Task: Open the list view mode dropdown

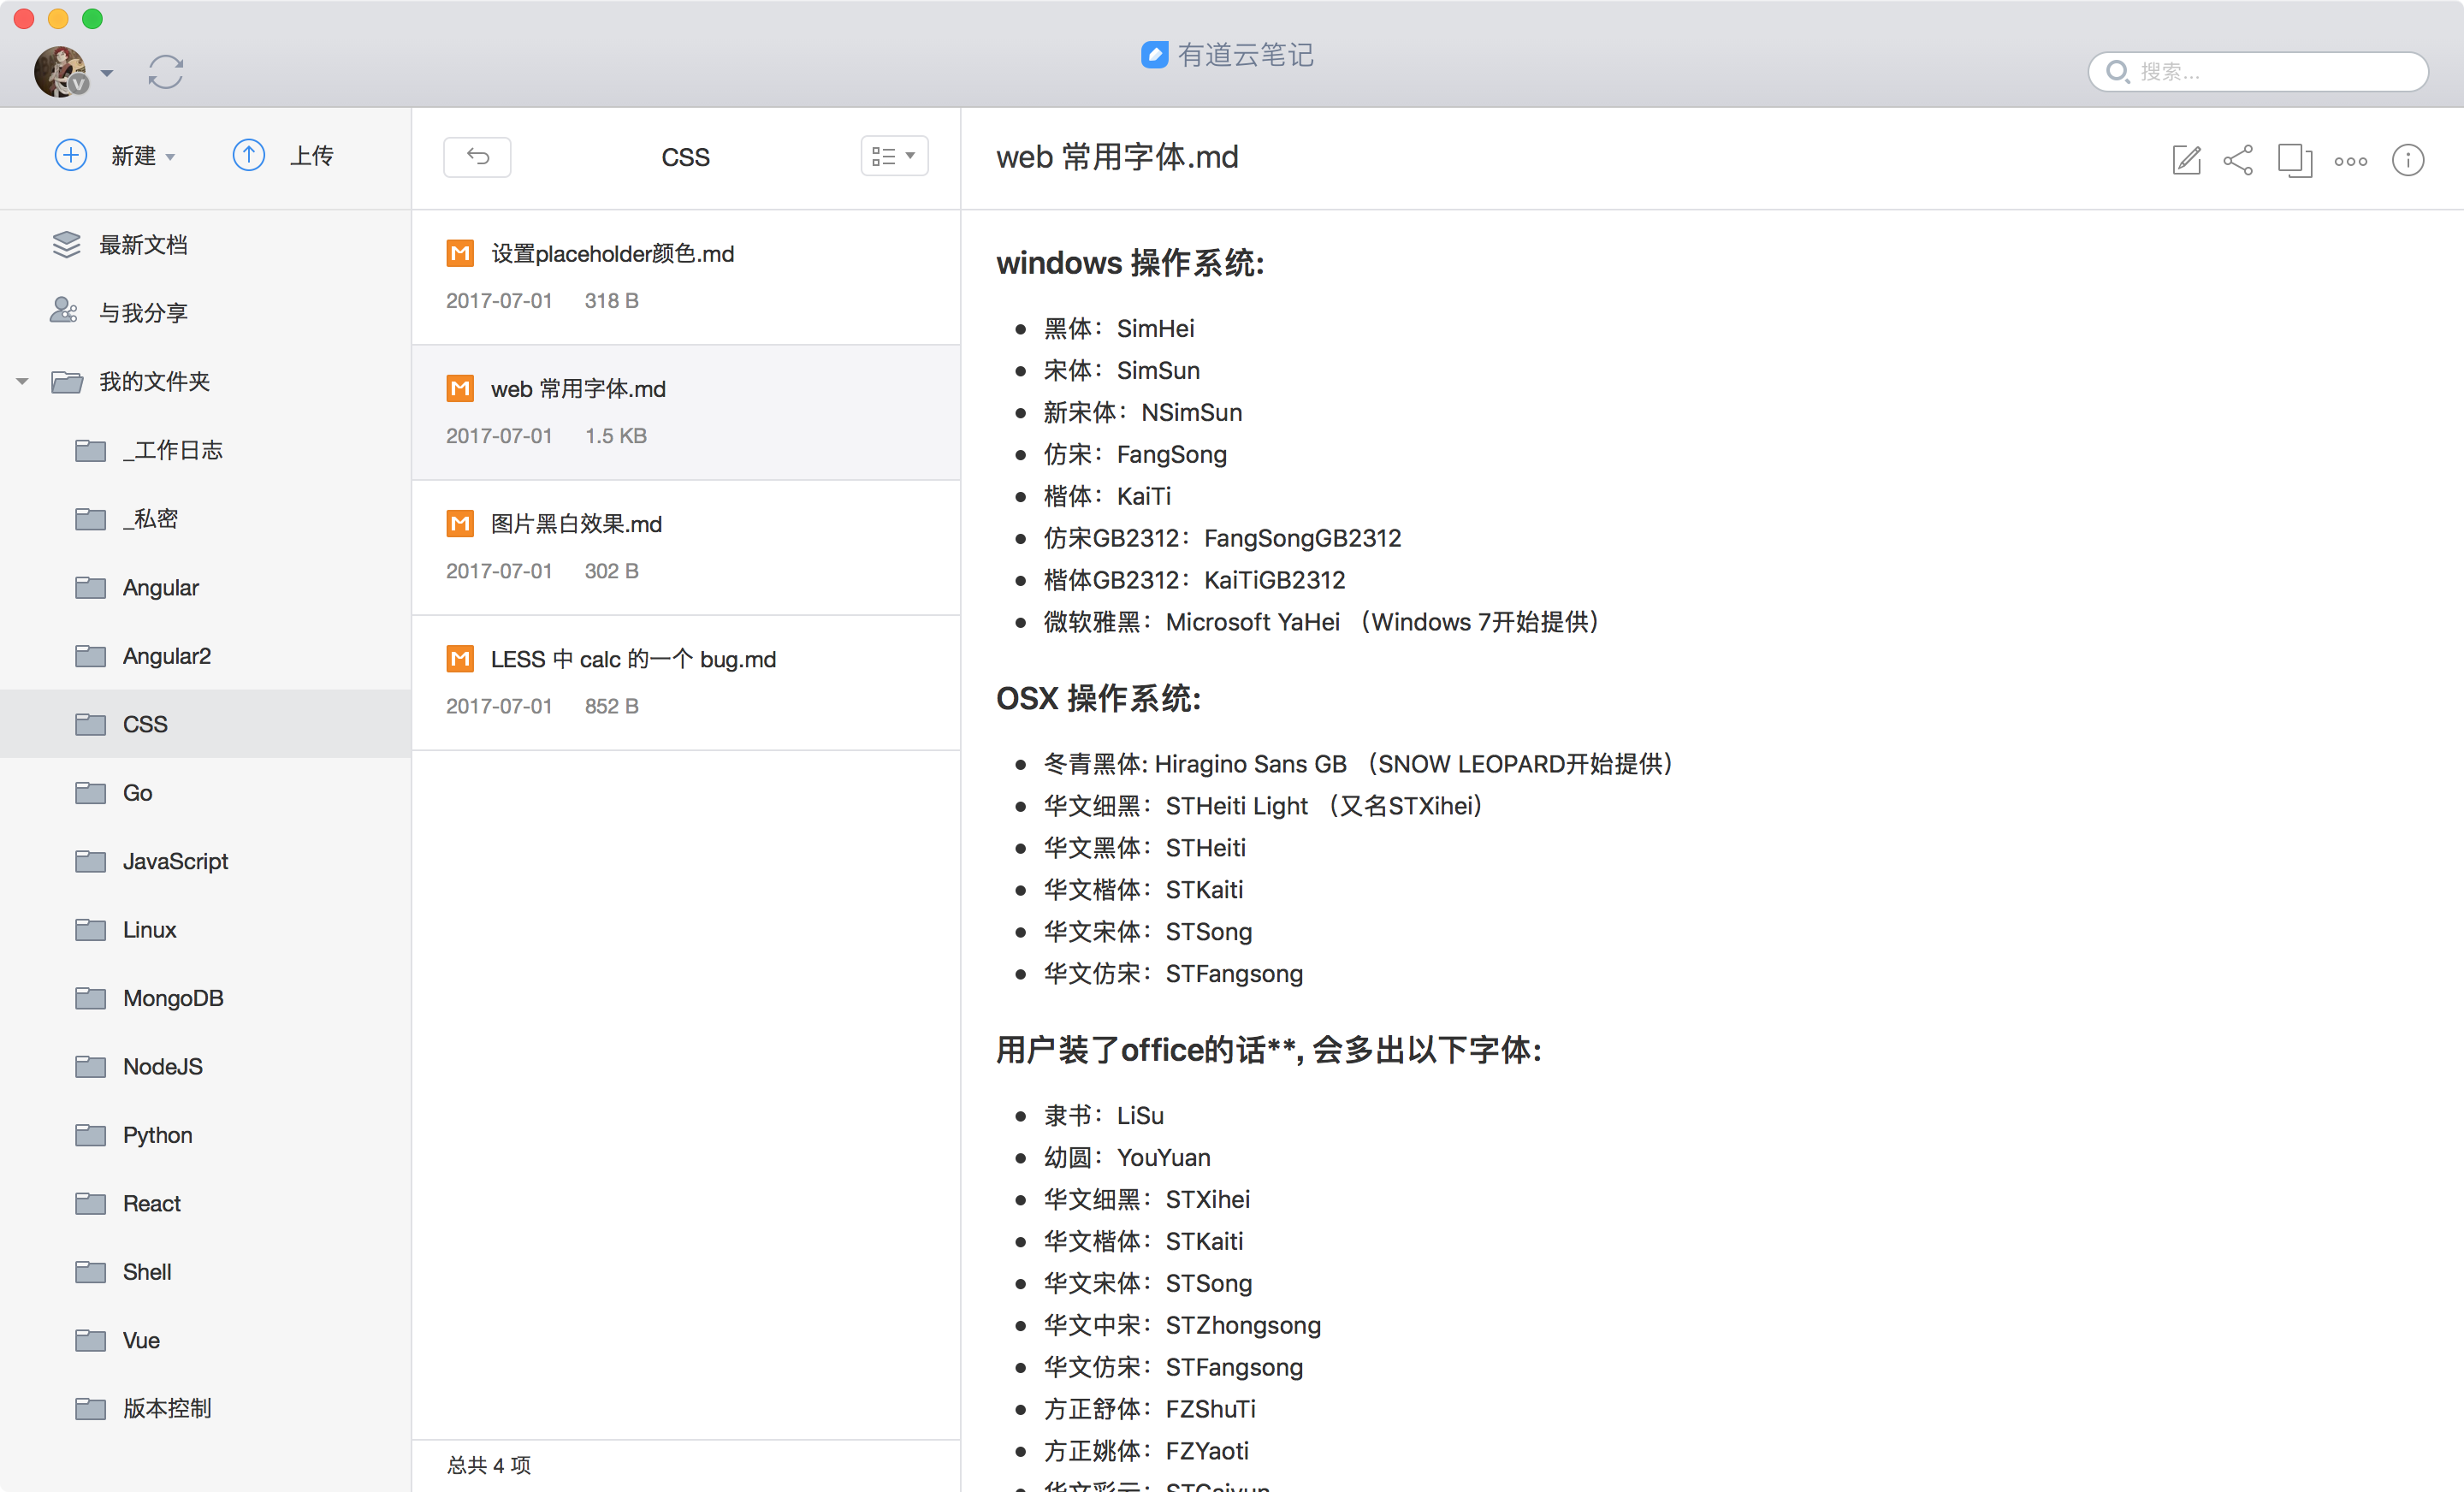Action: tap(894, 156)
